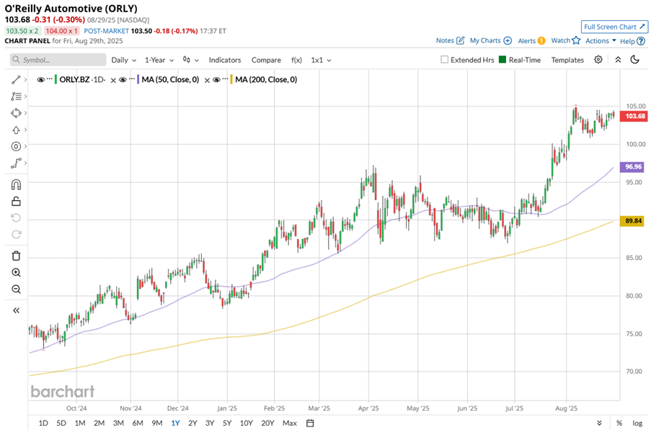This screenshot has height=435, width=651.
Task: Select the up arrow marker tool
Action: [16, 130]
